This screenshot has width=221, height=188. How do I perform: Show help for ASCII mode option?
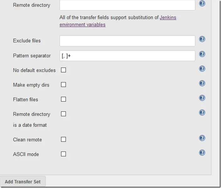pyautogui.click(x=202, y=153)
